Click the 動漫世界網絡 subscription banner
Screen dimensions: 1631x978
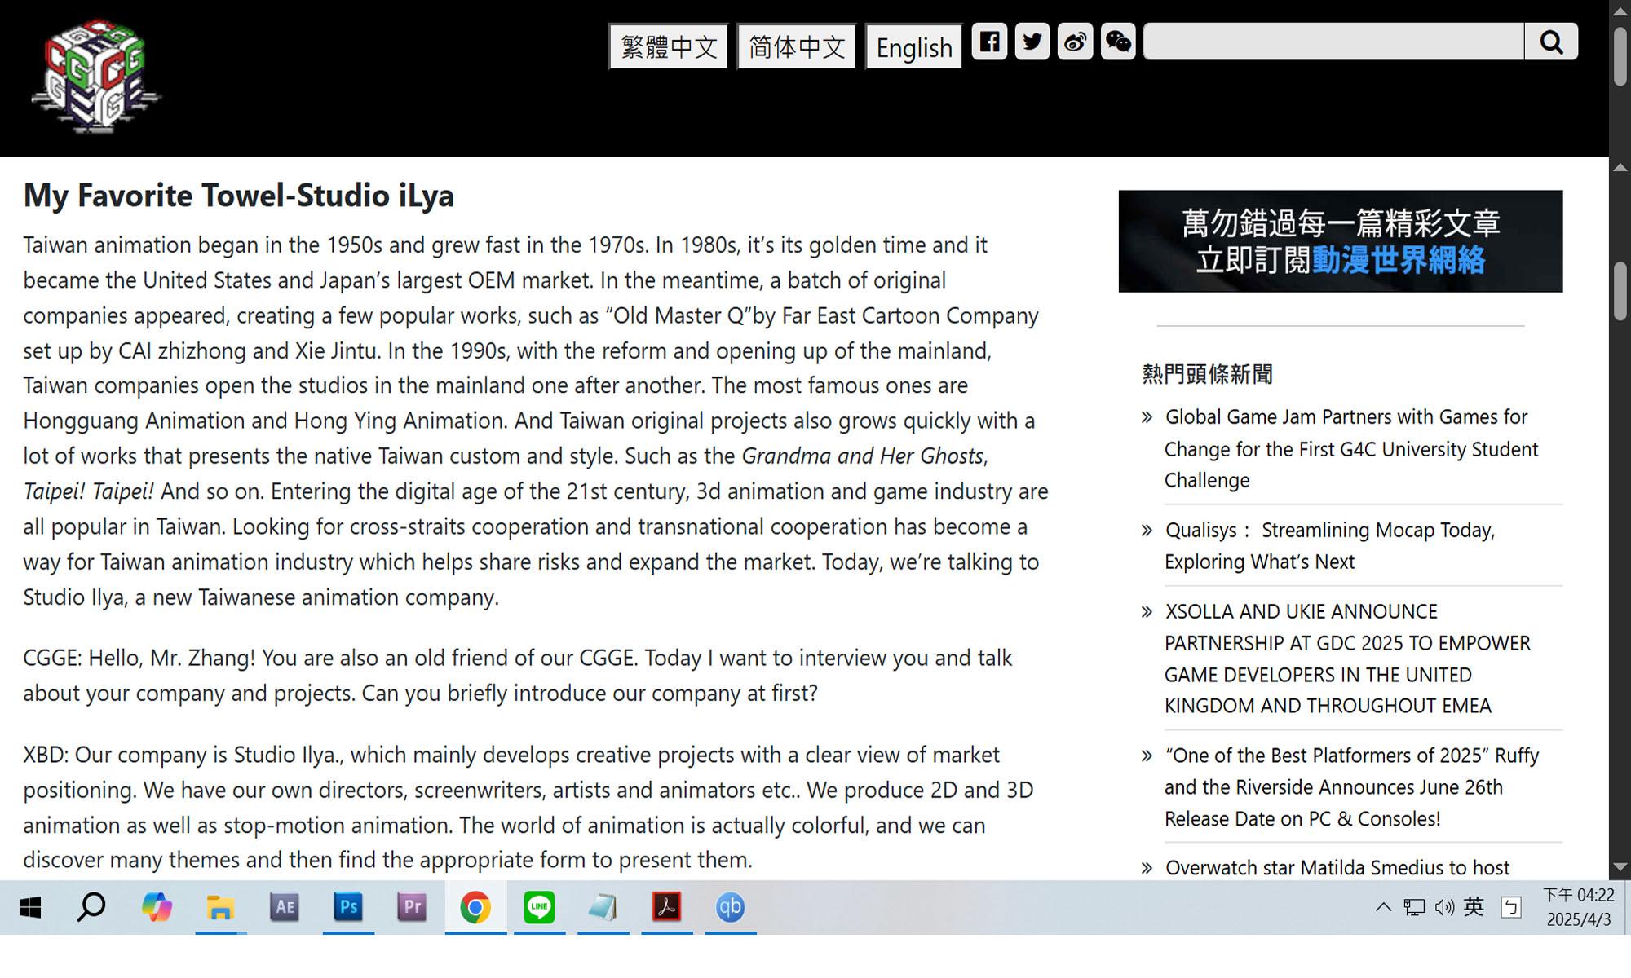click(x=1340, y=241)
